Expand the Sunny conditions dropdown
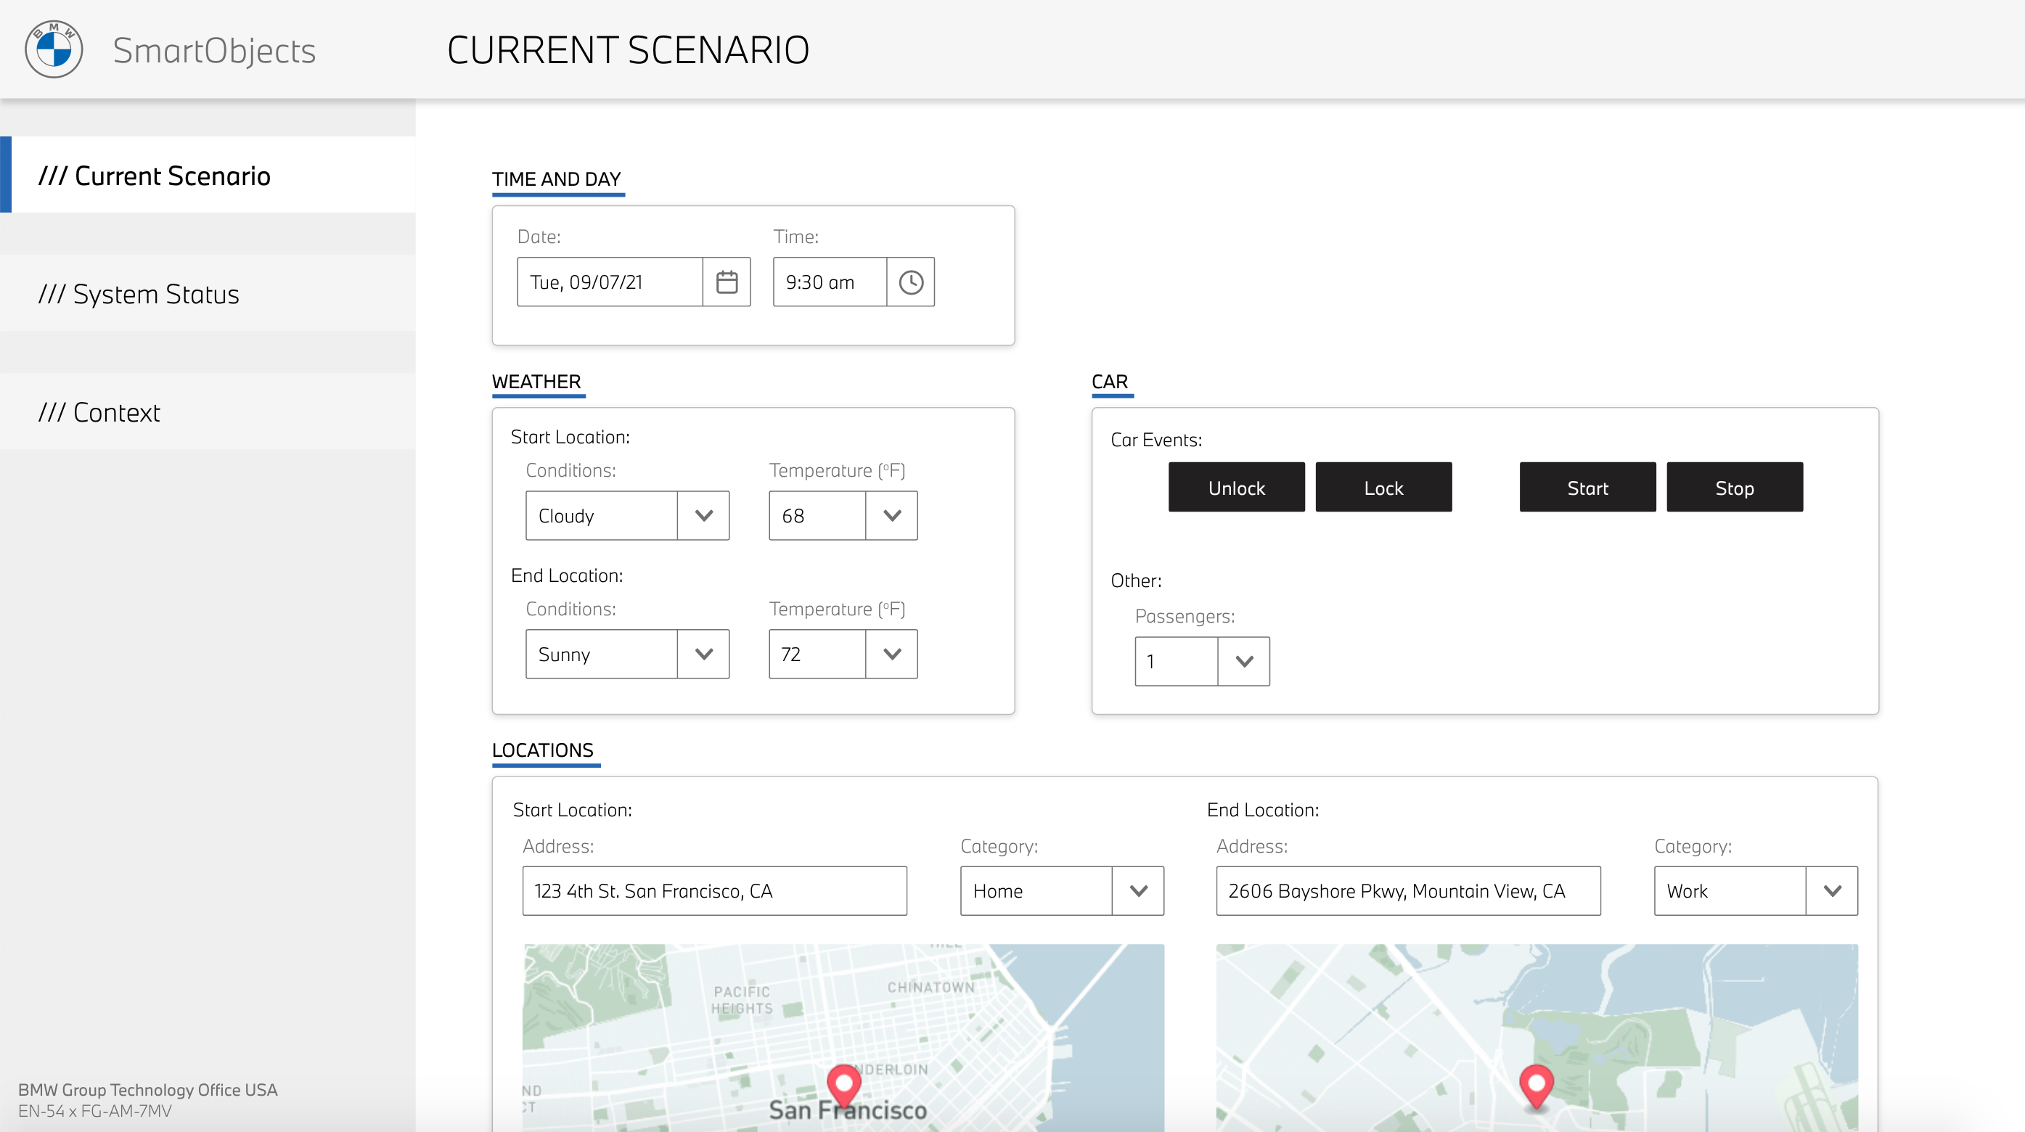Screen dimensions: 2025x1132 point(703,654)
